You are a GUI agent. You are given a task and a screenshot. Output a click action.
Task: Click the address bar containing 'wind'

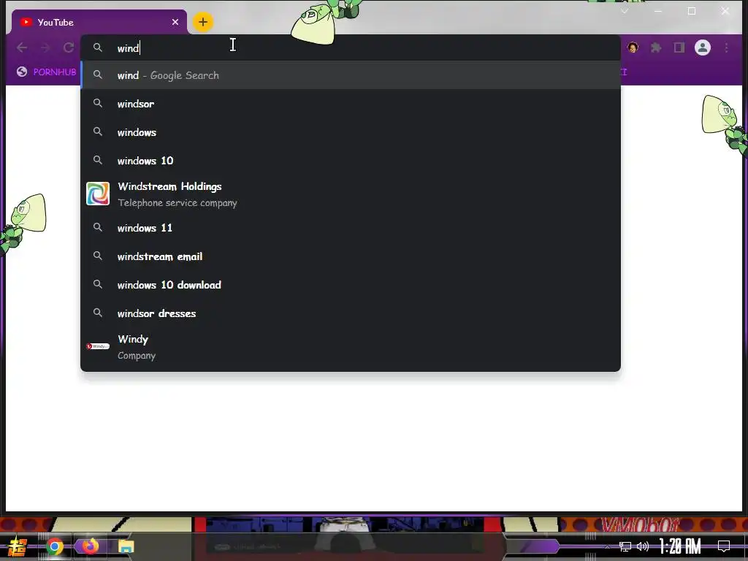pyautogui.click(x=351, y=47)
